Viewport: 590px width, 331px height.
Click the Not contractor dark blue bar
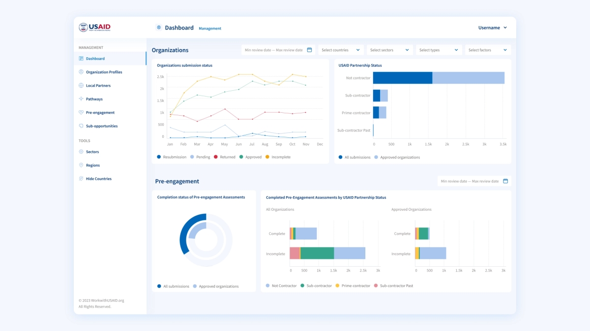[x=402, y=78]
